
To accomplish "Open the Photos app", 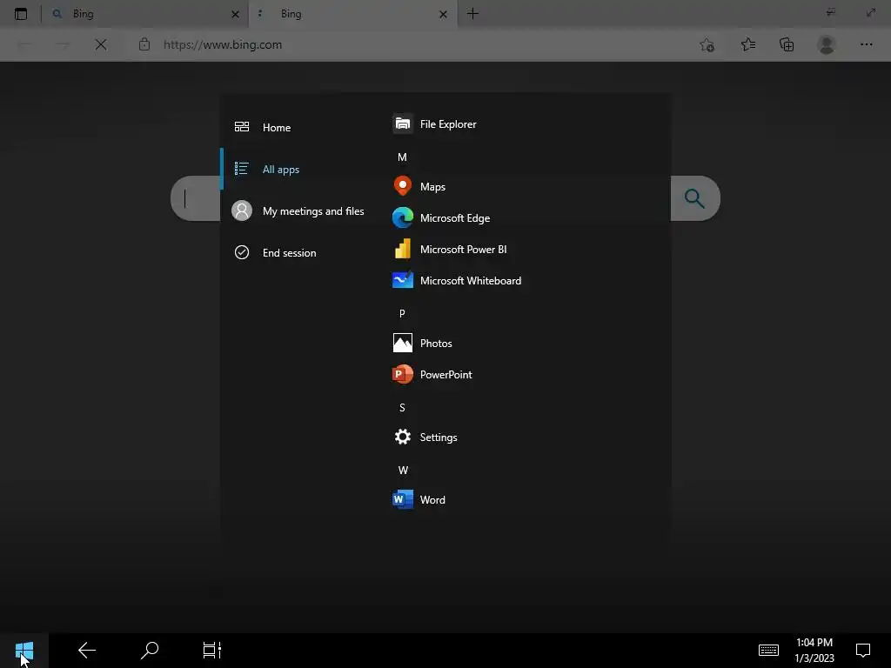I will click(422, 343).
